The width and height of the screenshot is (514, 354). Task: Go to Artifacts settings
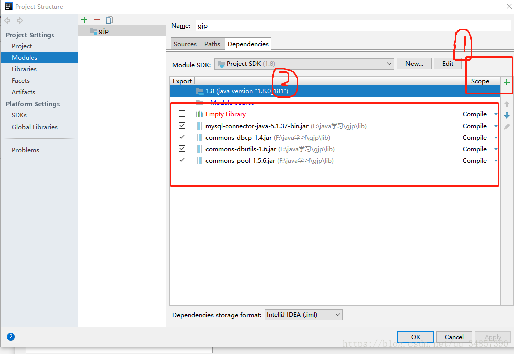coord(23,92)
